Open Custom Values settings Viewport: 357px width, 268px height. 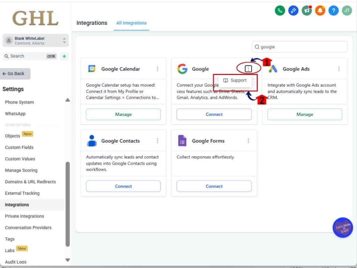pyautogui.click(x=20, y=159)
